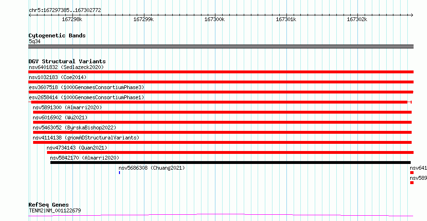Image resolution: width=427 pixels, height=221 pixels.
Task: Select the red bar below nsv6401832
Action: pyautogui.click(x=221, y=72)
